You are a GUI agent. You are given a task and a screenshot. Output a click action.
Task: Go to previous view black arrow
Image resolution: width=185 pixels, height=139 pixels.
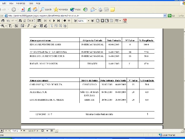click(x=64, y=21)
